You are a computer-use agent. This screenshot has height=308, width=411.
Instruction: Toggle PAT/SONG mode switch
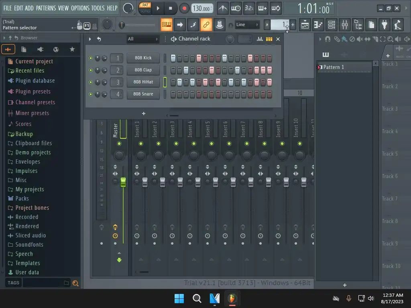point(145,8)
